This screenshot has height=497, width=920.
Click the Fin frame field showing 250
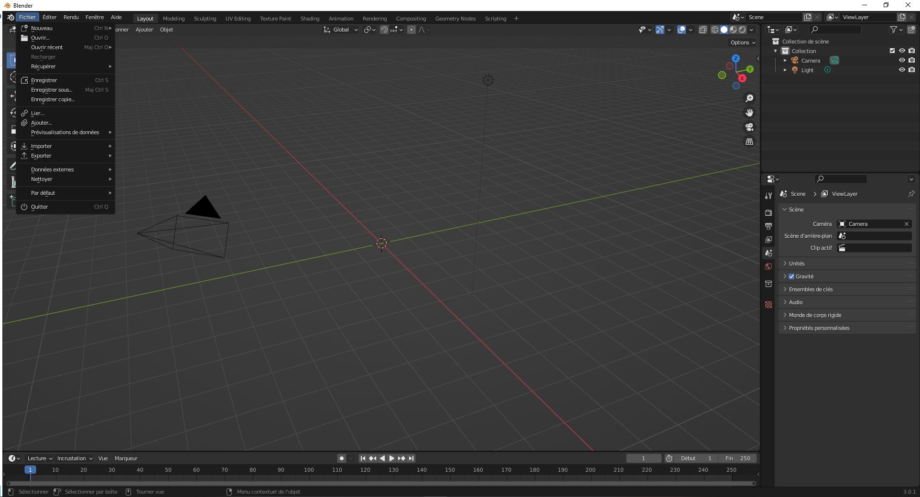tap(737, 458)
